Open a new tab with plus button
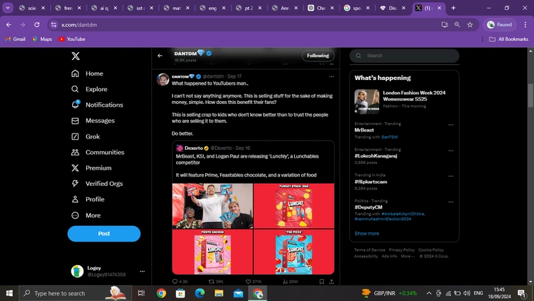 click(453, 8)
